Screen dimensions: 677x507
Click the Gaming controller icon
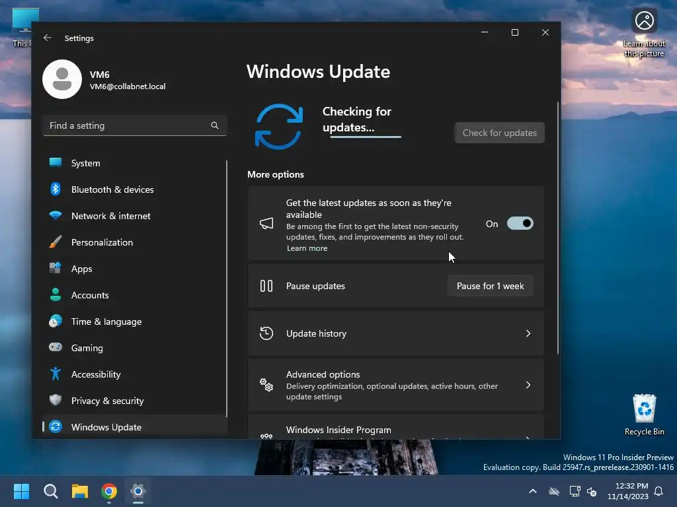[x=56, y=347]
